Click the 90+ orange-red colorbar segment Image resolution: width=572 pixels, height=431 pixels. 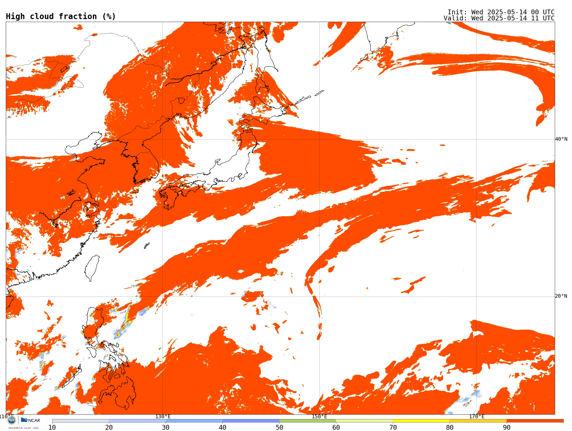pyautogui.click(x=535, y=421)
